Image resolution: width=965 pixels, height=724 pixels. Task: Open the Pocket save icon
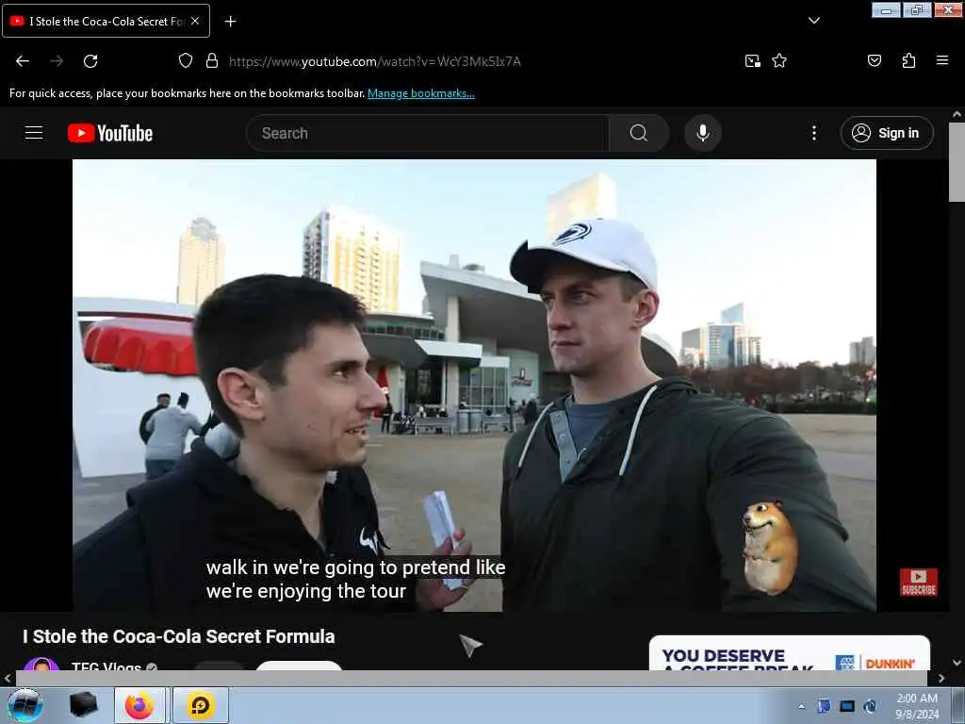pyautogui.click(x=875, y=61)
